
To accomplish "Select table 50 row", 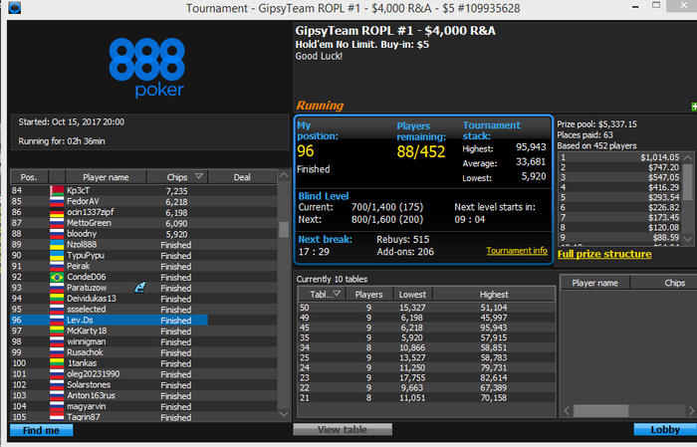I will click(x=426, y=308).
